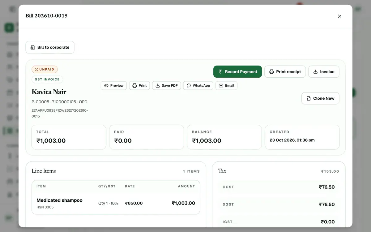The height and width of the screenshot is (232, 371).
Task: Click the Print receipt button
Action: pos(285,71)
